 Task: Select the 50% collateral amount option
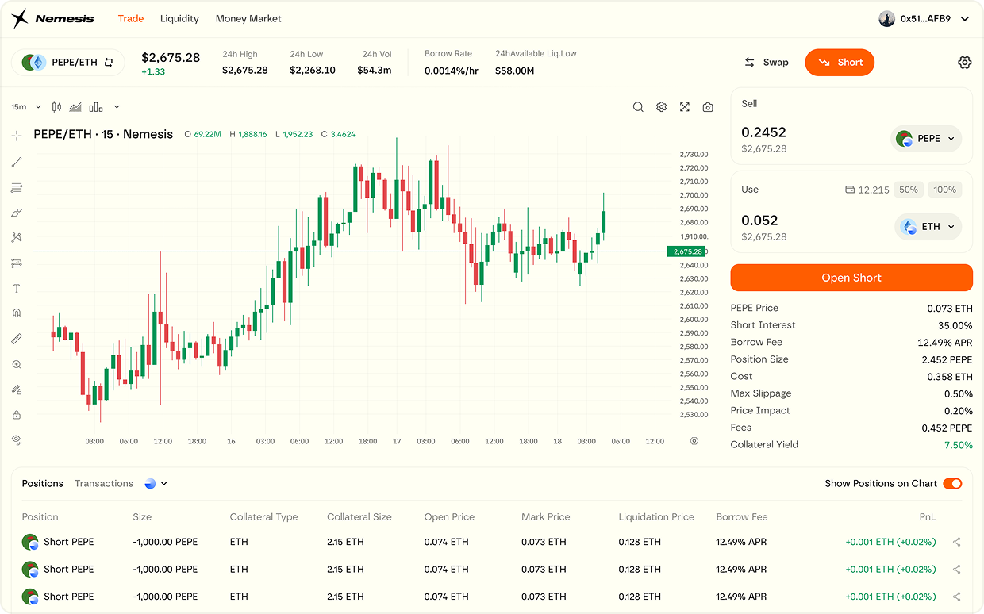(x=909, y=189)
